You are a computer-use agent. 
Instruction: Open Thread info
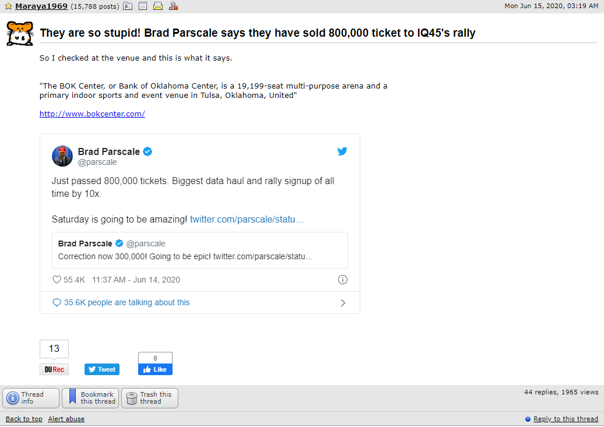pos(31,398)
